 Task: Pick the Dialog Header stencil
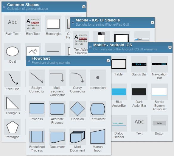click(x=119, y=123)
